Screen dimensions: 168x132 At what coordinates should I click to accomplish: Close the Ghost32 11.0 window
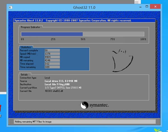pos(155,6)
